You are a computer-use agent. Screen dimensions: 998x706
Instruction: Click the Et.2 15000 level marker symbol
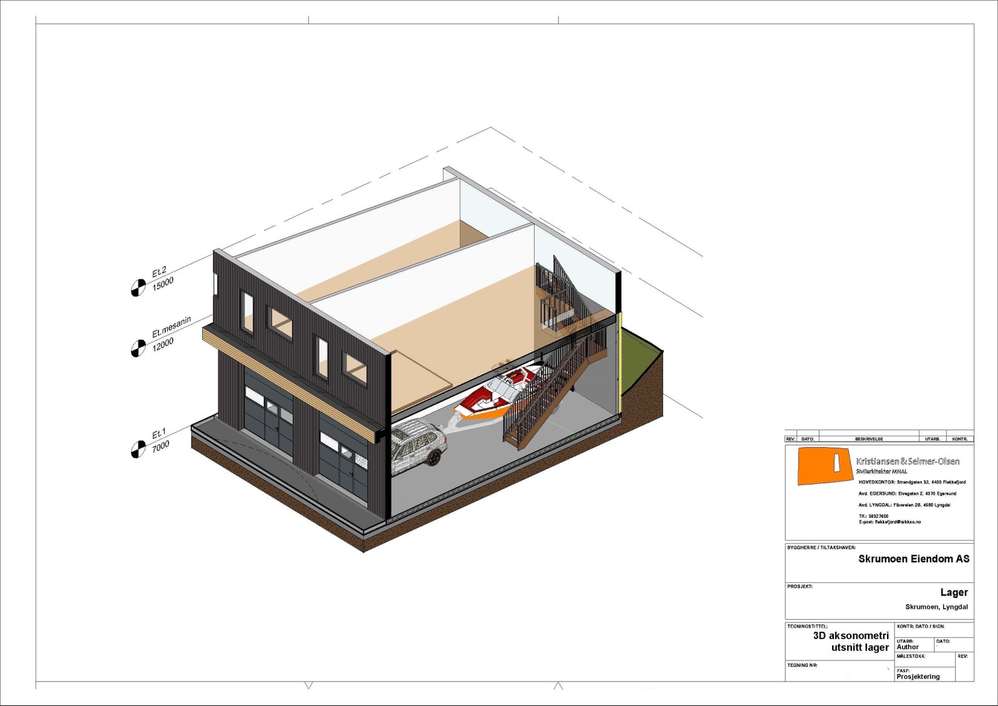pos(138,288)
